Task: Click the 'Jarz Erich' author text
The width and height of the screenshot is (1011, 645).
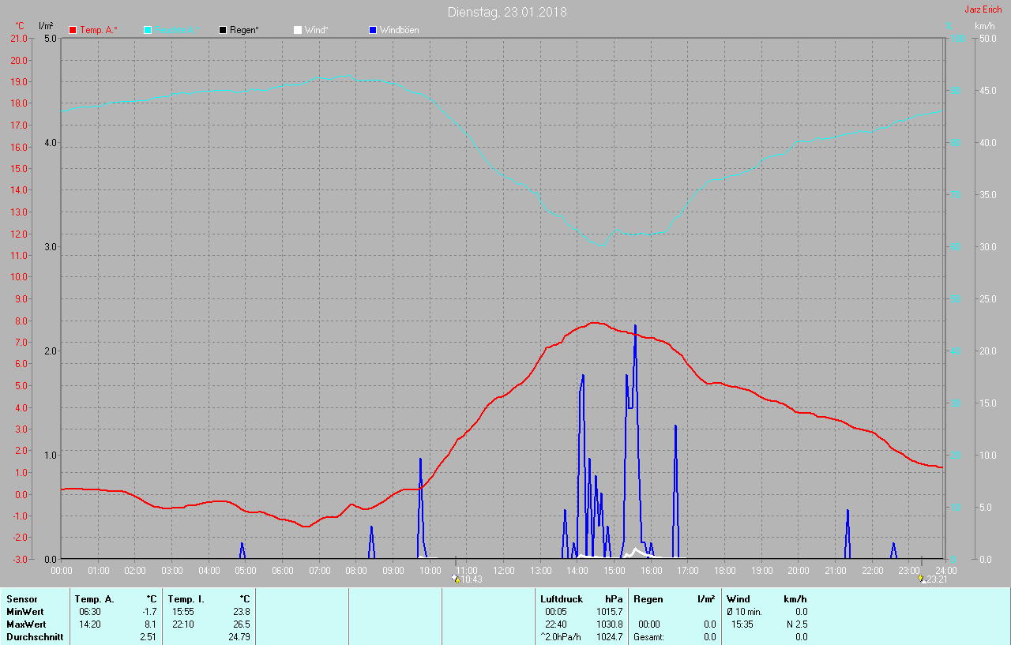Action: click(x=983, y=9)
